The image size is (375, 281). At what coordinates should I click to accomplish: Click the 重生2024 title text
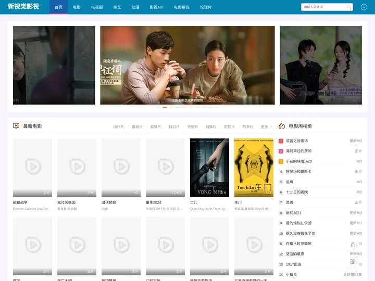(x=154, y=202)
